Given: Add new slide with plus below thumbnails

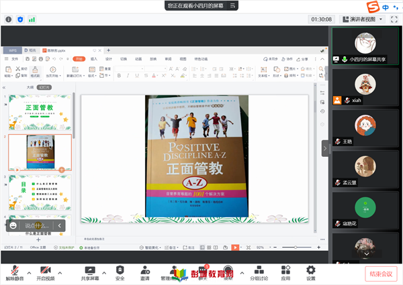Looking at the screenshot, I should (38, 239).
